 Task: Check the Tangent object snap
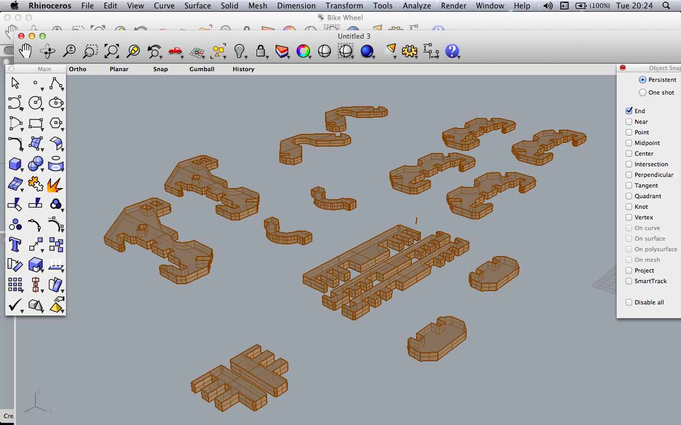click(629, 185)
